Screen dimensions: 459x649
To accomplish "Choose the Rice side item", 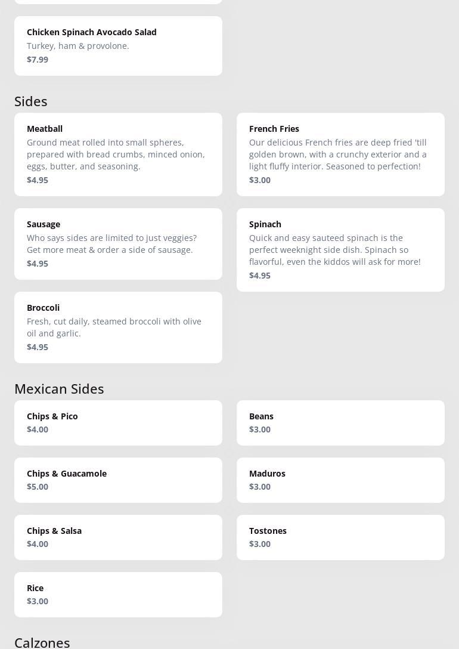I will point(118,594).
